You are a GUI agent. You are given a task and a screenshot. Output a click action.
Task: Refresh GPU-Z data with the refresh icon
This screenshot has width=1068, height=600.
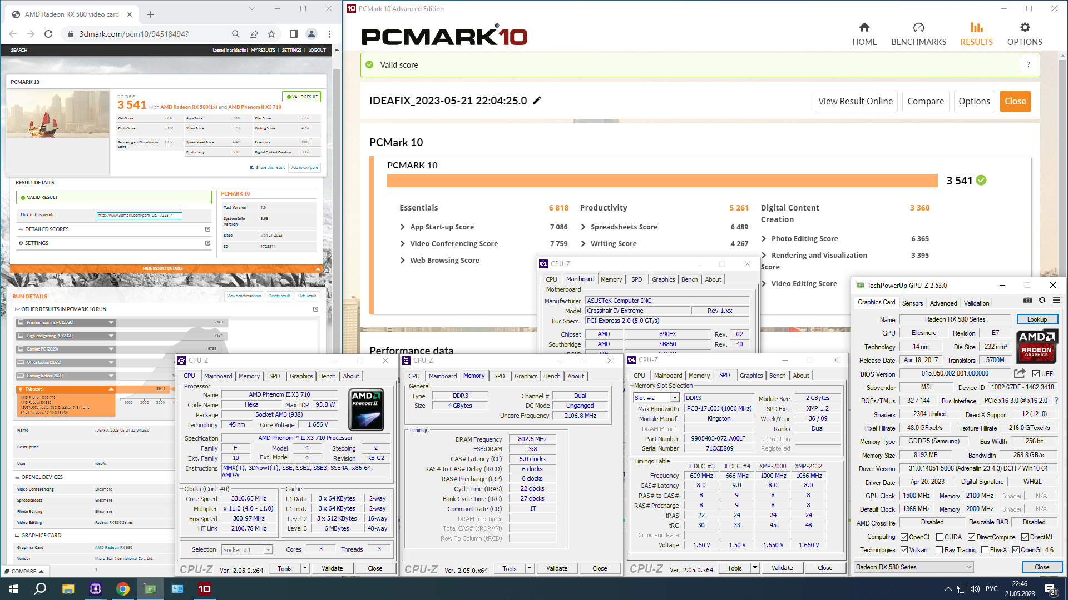1042,300
